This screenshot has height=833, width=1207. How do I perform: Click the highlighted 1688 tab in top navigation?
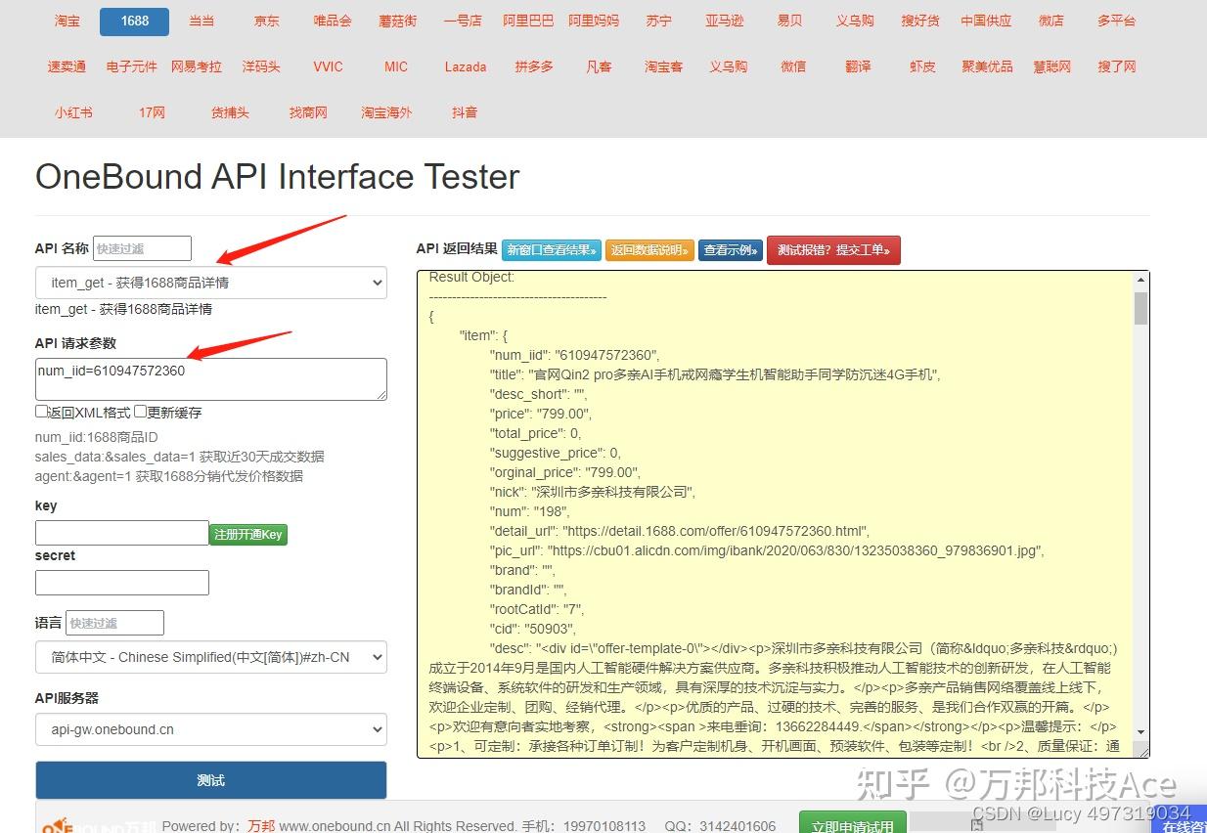[x=133, y=21]
